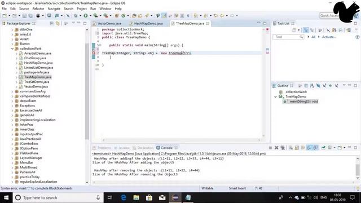Viewport: 361px width, 203px height.
Task: Click Categorized presentation icon in Task List
Action: (x=306, y=30)
